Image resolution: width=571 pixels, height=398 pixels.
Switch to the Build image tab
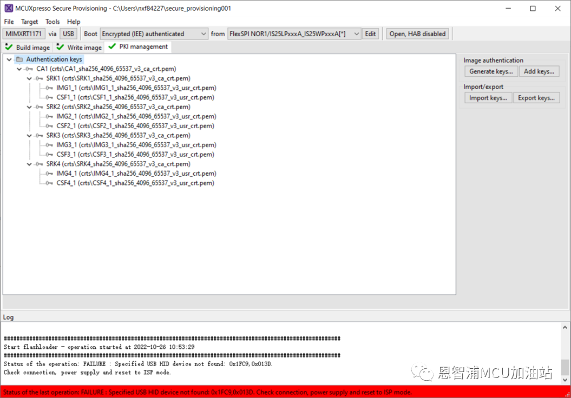[x=28, y=47]
